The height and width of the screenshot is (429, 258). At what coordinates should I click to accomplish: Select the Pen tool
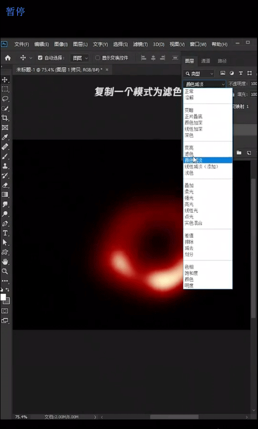click(5, 223)
